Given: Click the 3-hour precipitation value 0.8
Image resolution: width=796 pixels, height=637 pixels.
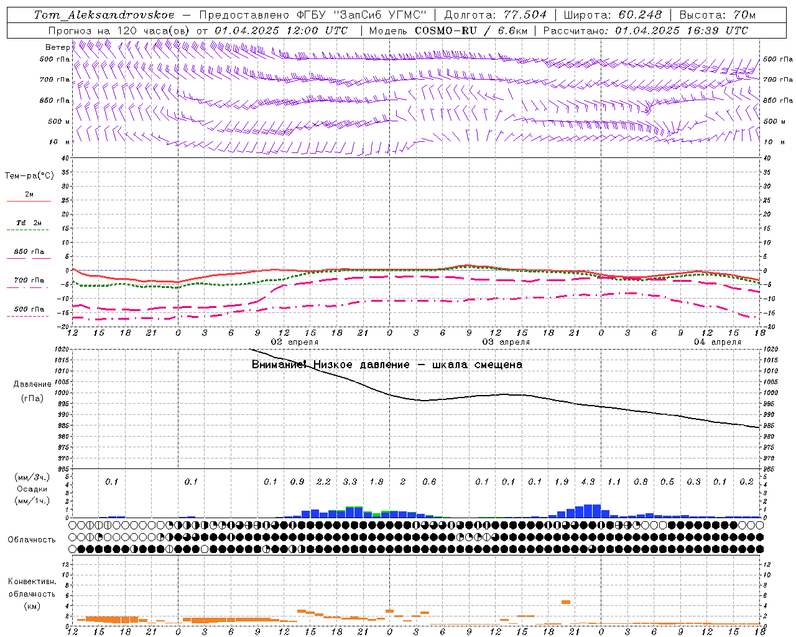Looking at the screenshot, I should [x=641, y=481].
